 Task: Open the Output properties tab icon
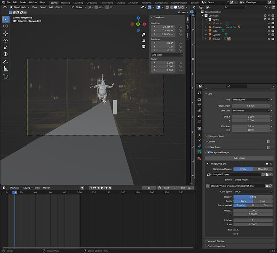pos(200,105)
